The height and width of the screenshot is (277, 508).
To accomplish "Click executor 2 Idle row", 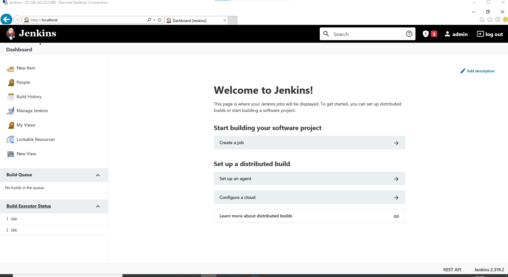I will point(54,230).
